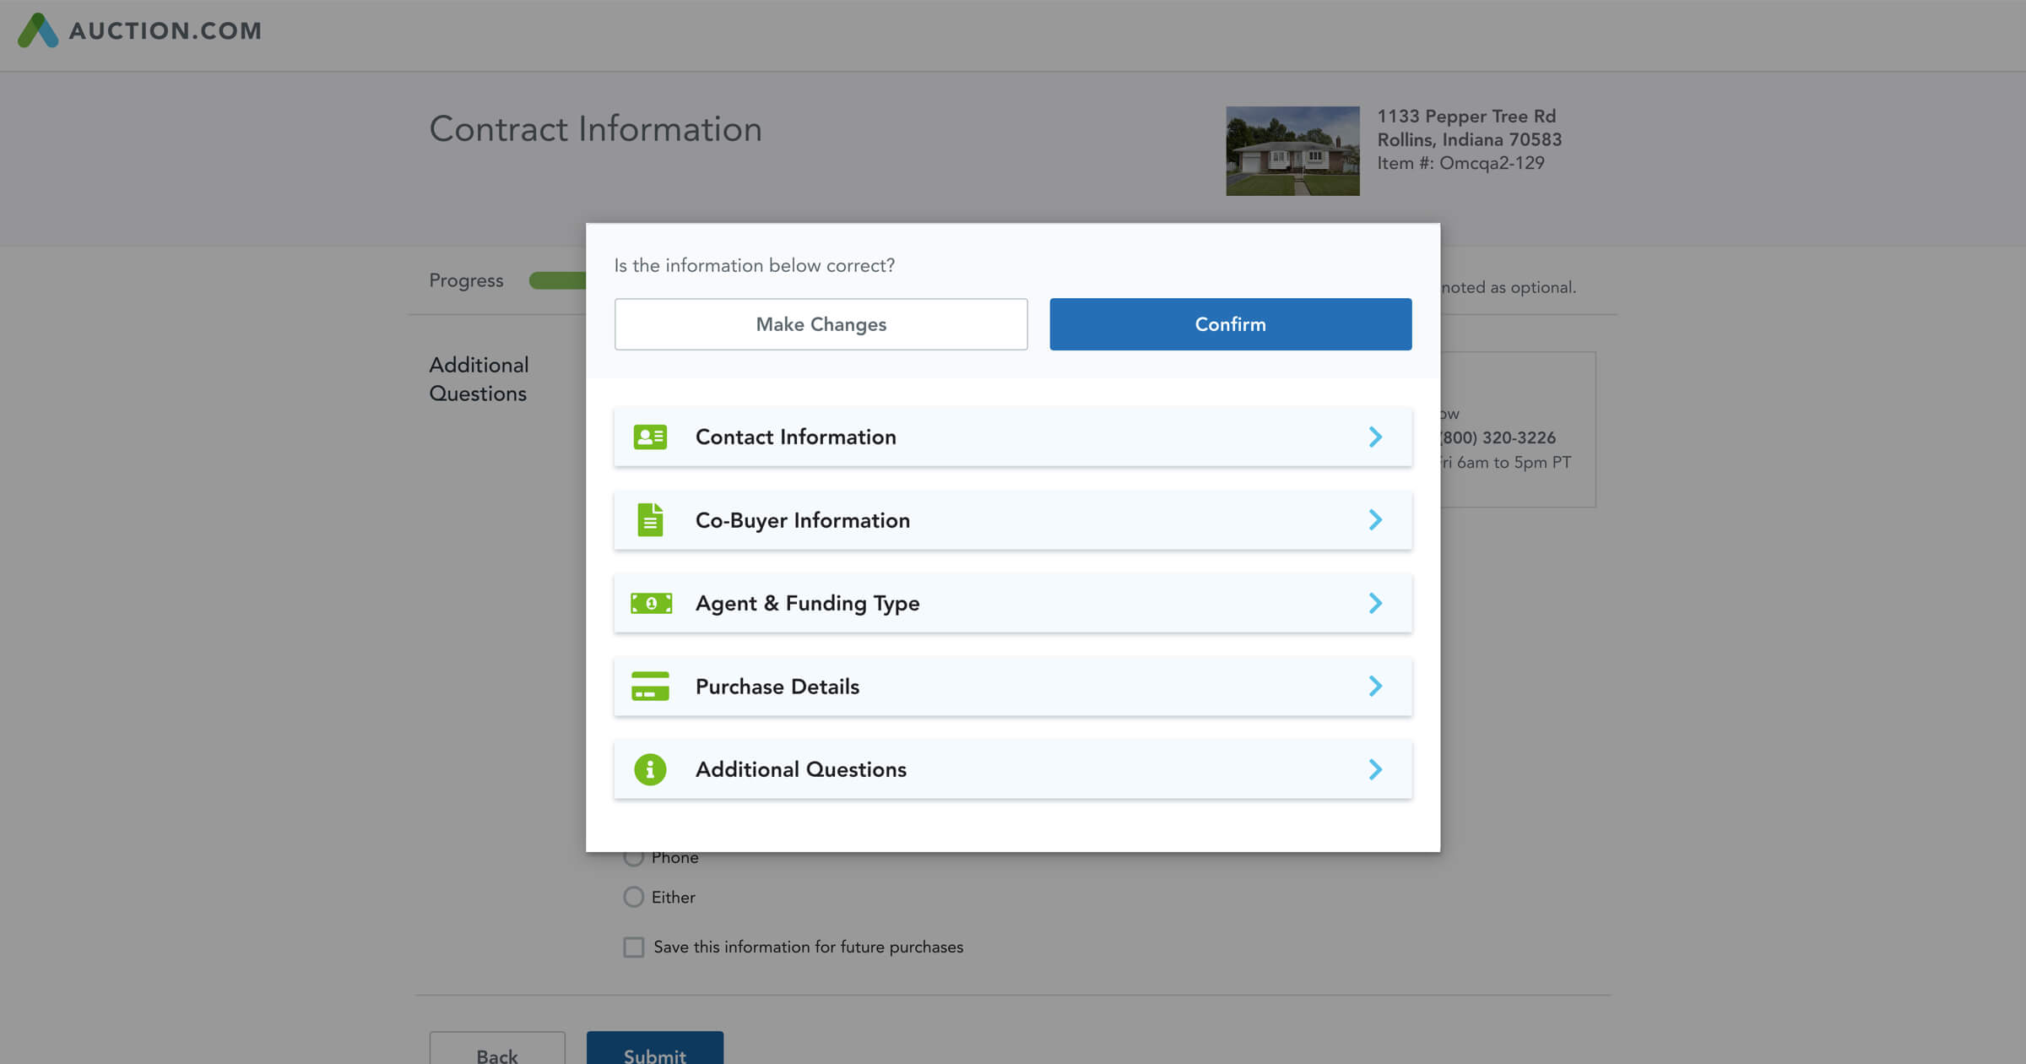
Task: Click the Auction.com logo icon
Action: click(x=38, y=30)
